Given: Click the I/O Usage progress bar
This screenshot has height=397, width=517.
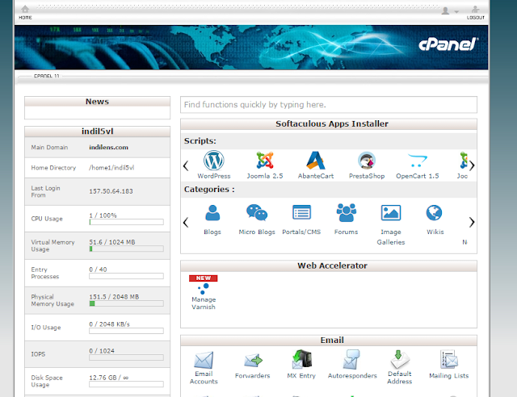Looking at the screenshot, I should click(x=126, y=331).
